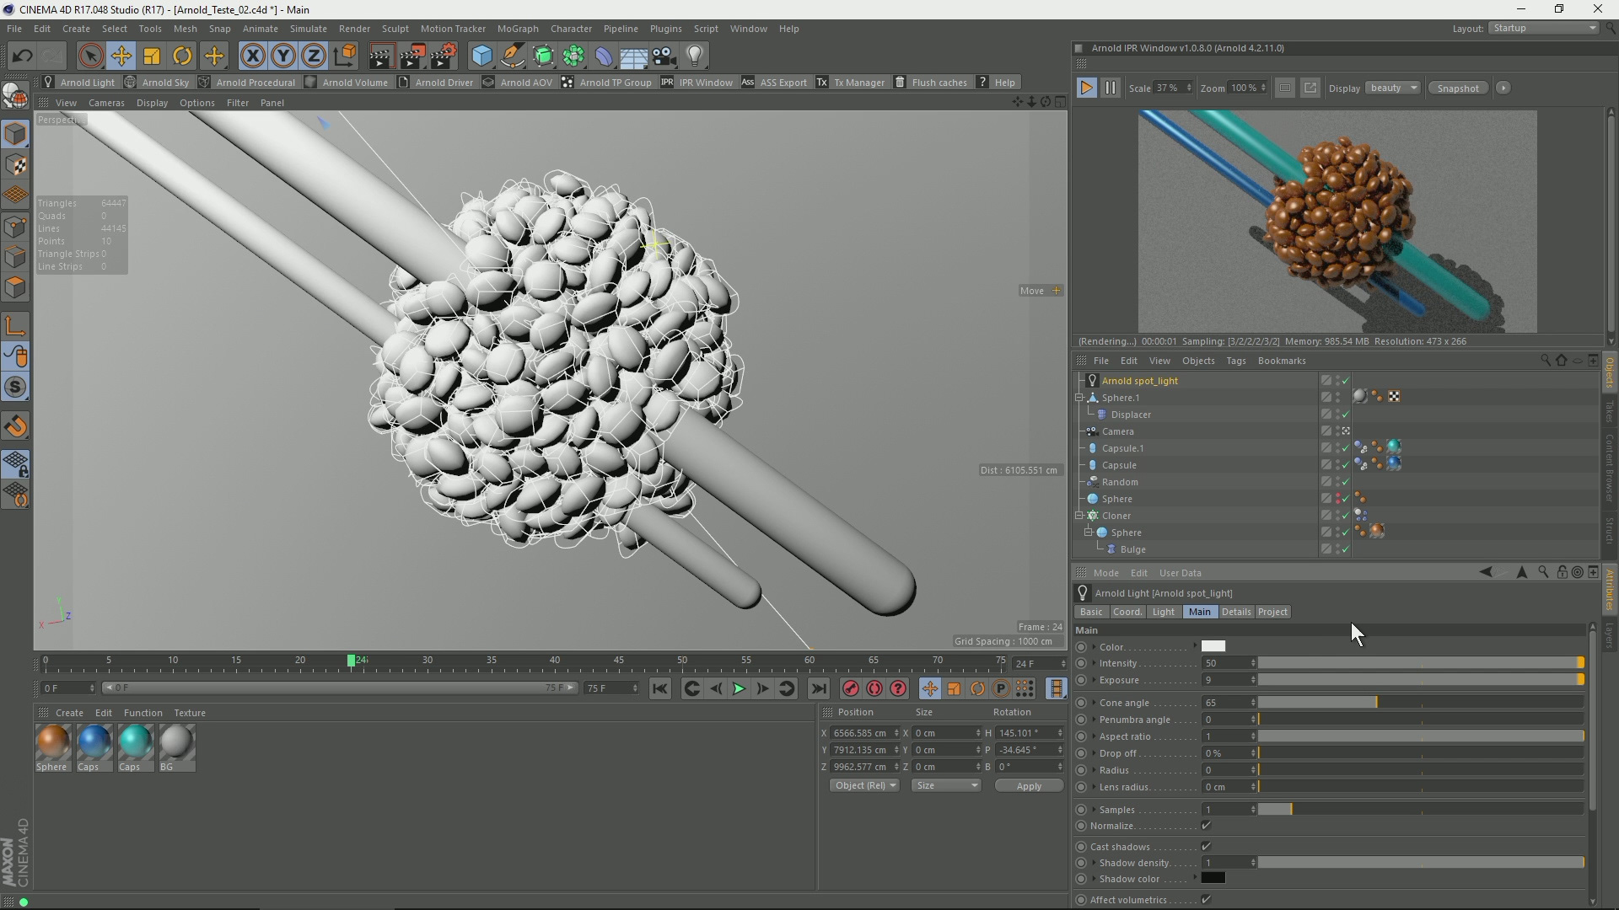Click the Snapshot button
This screenshot has width=1619, height=910.
[1458, 88]
